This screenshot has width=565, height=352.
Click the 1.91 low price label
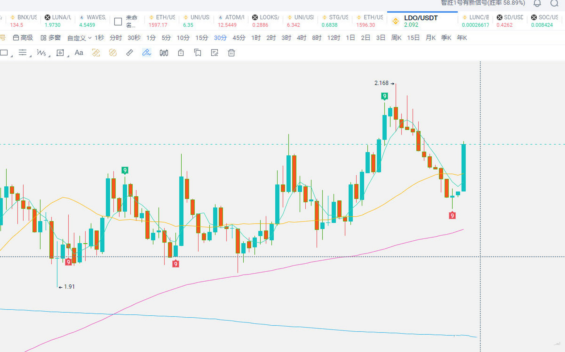click(x=69, y=287)
